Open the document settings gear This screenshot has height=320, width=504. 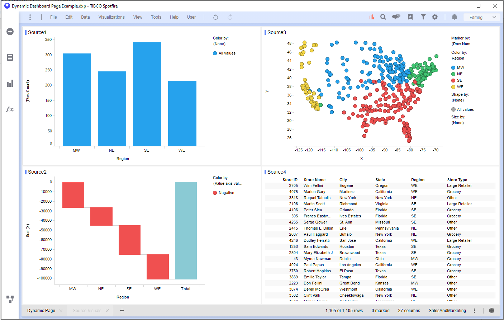pyautogui.click(x=435, y=17)
